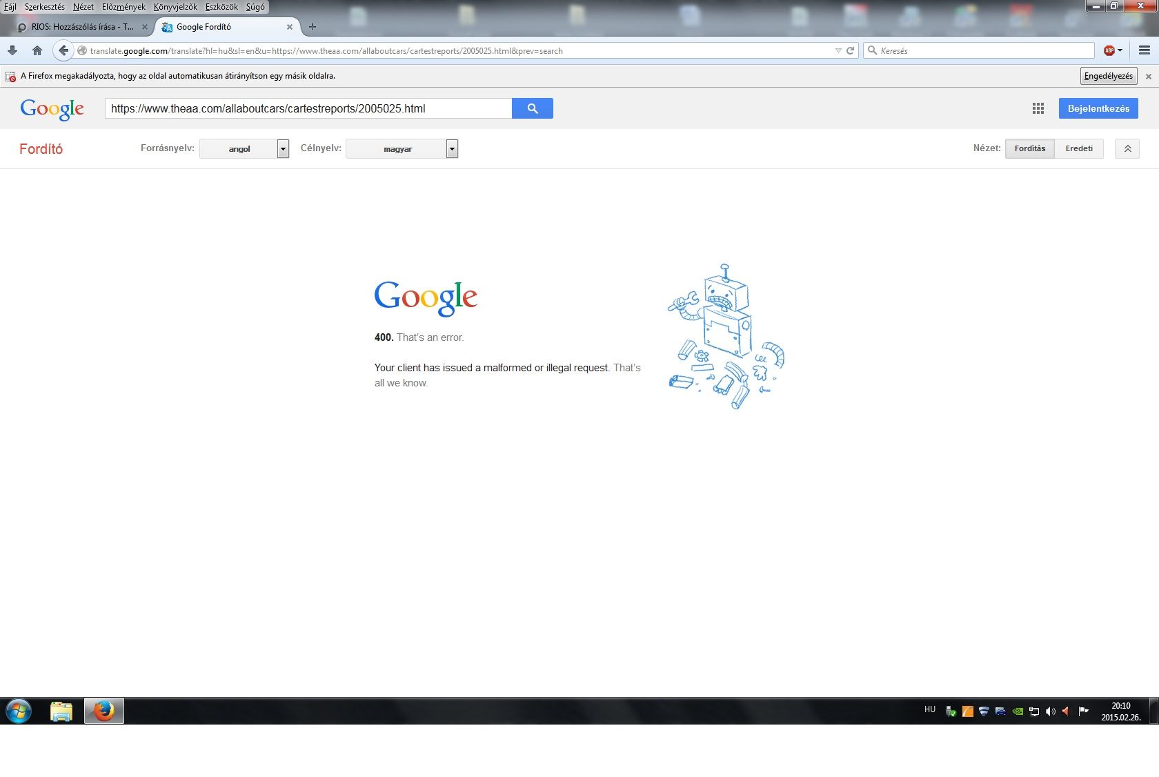Click the Firefox redirect-blocked notification text
1159x777 pixels.
click(x=178, y=76)
